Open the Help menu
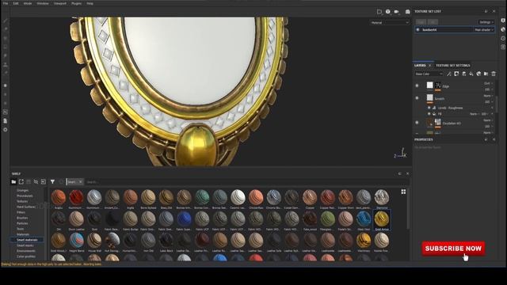507x285 pixels. (x=90, y=3)
